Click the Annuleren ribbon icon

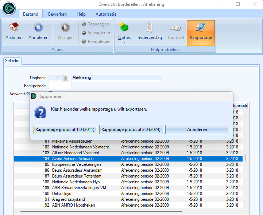coord(38,27)
